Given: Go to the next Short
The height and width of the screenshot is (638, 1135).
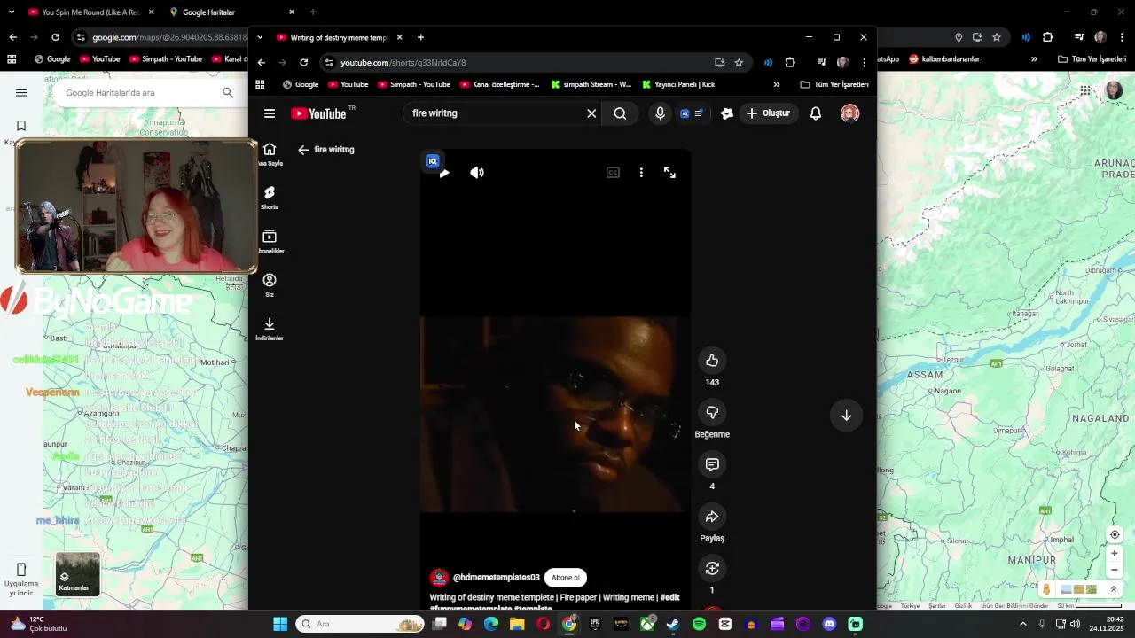Looking at the screenshot, I should (x=846, y=415).
